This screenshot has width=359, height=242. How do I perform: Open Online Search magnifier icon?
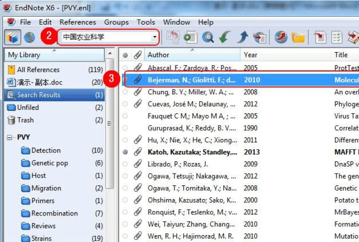click(208, 37)
